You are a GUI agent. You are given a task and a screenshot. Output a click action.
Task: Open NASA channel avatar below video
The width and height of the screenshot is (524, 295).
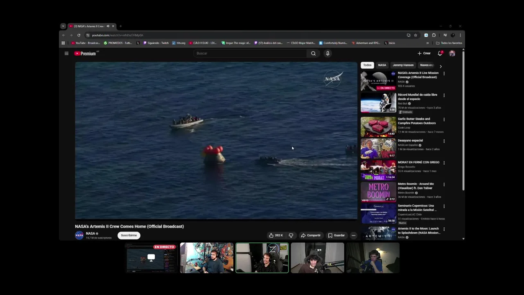[79, 235]
